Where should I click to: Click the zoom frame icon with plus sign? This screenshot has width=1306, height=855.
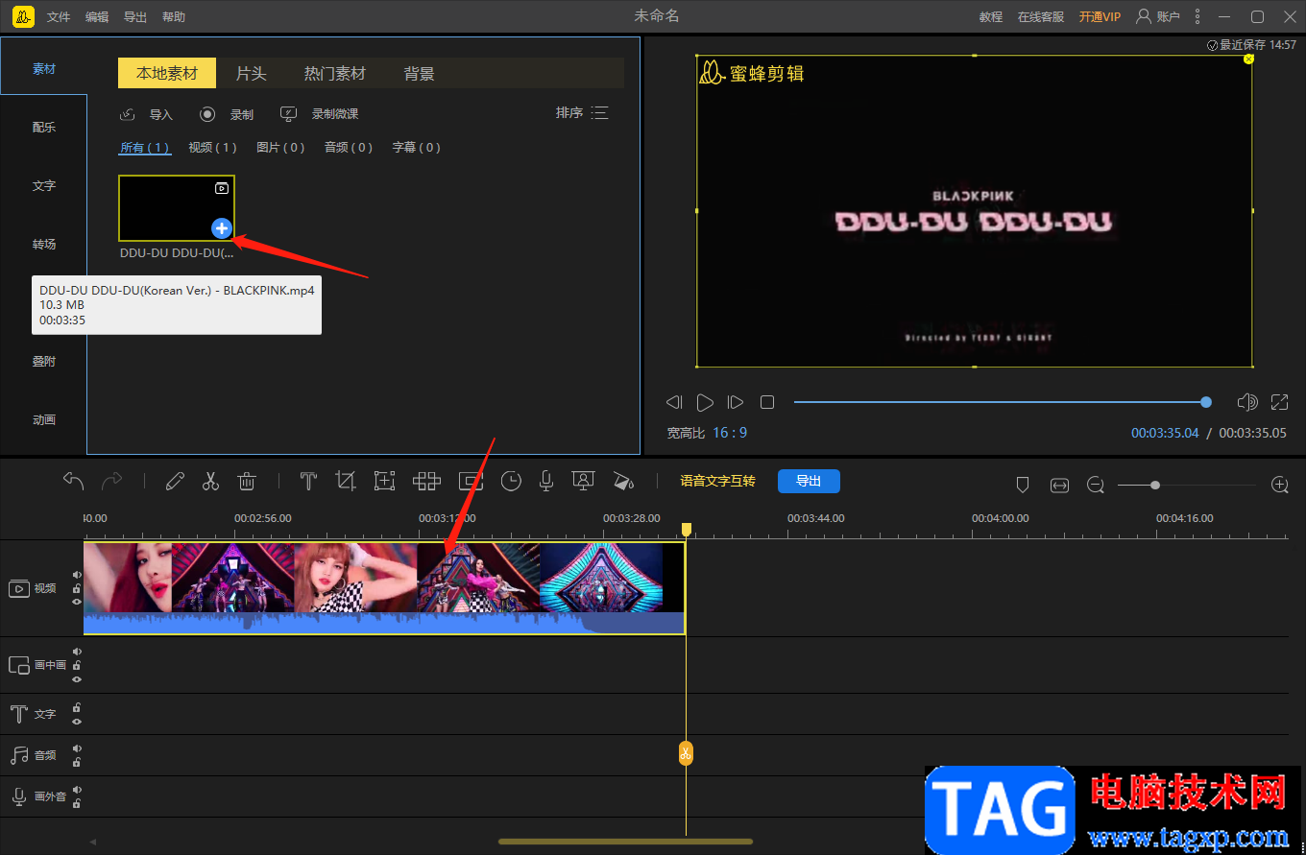click(x=385, y=481)
